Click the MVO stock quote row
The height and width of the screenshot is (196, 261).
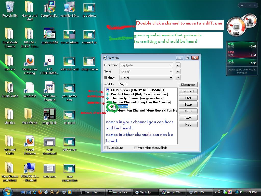click(x=242, y=45)
